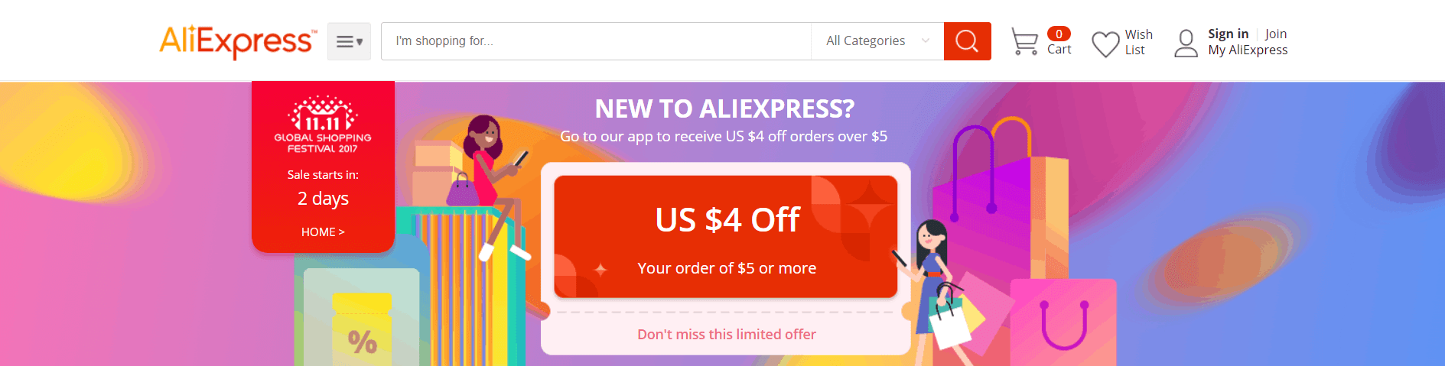
Task: Click the US $4 Off coupon
Action: (x=726, y=237)
